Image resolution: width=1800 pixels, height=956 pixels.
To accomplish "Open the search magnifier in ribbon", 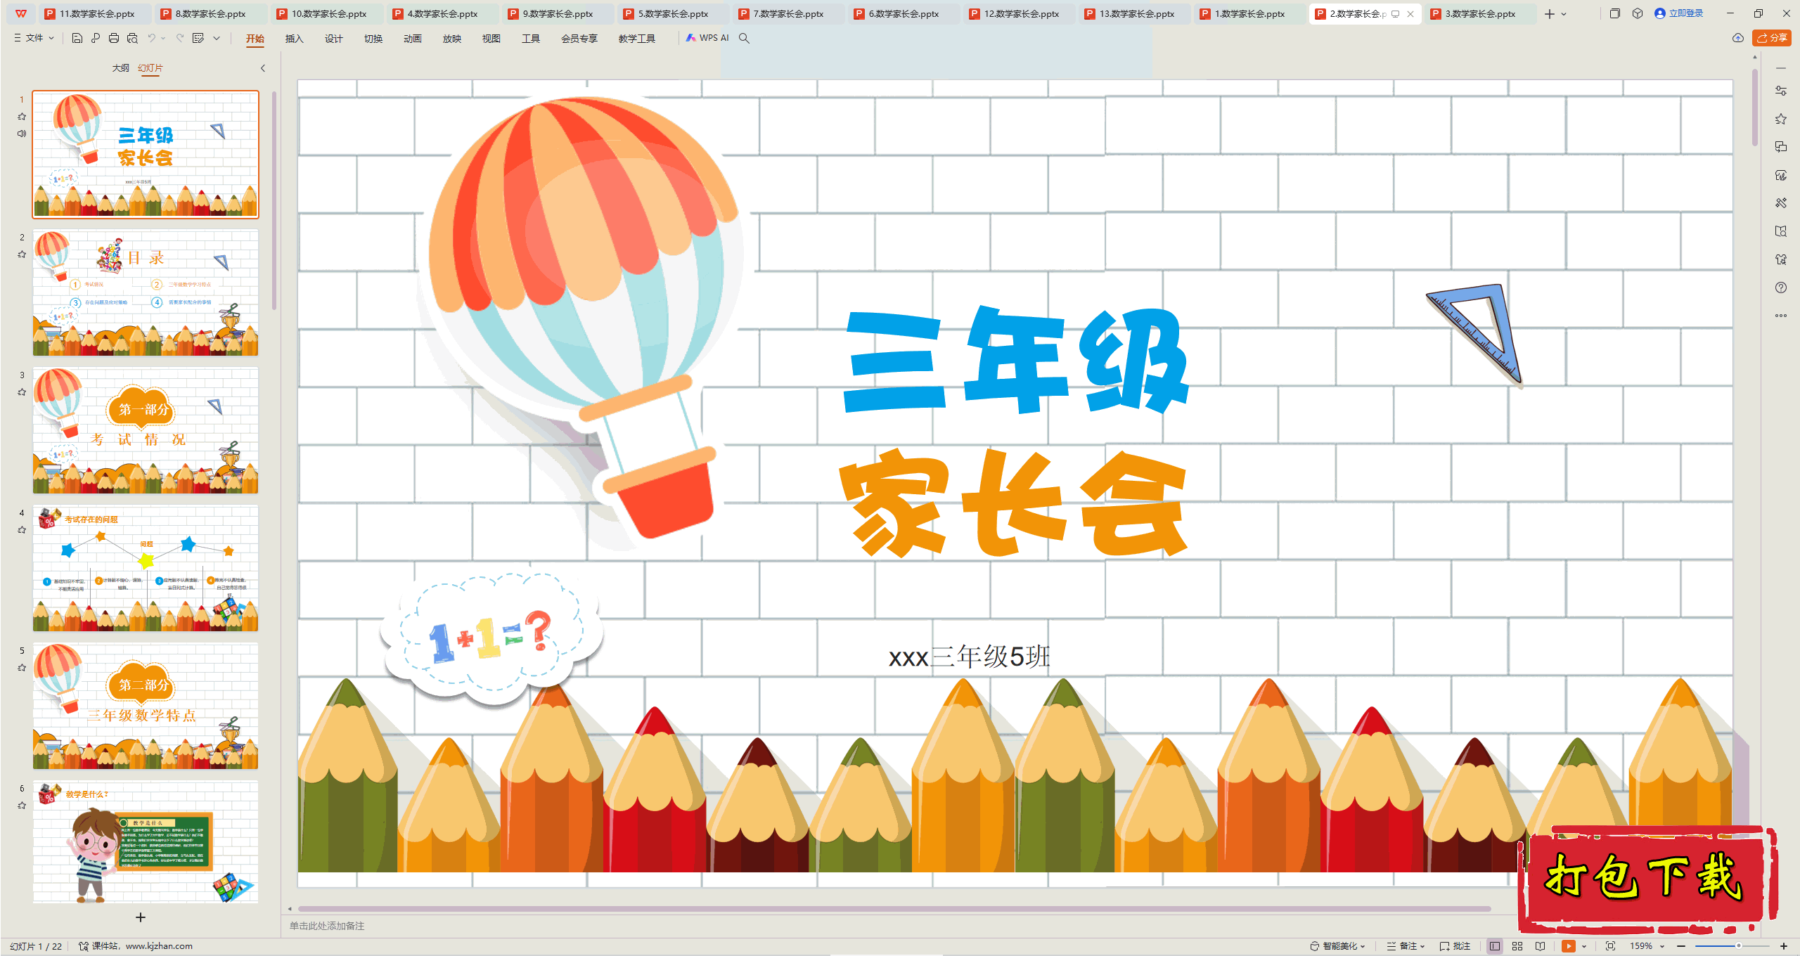I will click(x=744, y=38).
